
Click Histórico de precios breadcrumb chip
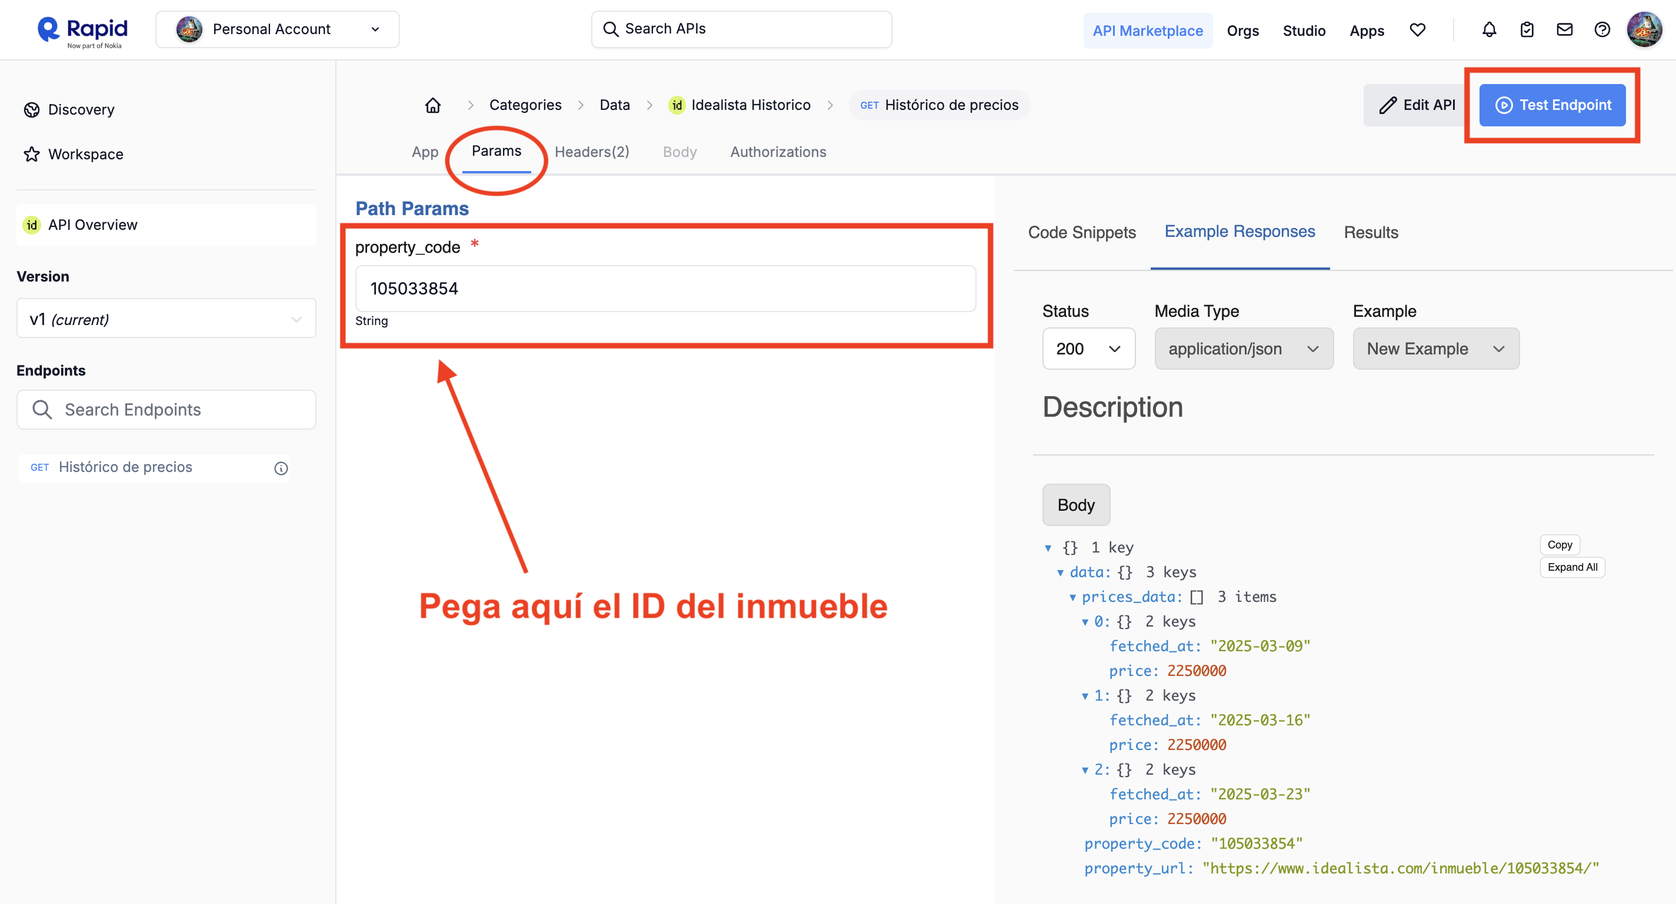[939, 105]
